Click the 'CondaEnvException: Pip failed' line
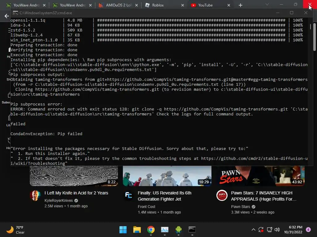 46,134
